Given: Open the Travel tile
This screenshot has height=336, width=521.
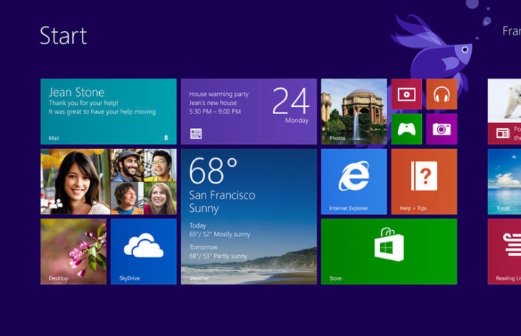Looking at the screenshot, I should 505,181.
